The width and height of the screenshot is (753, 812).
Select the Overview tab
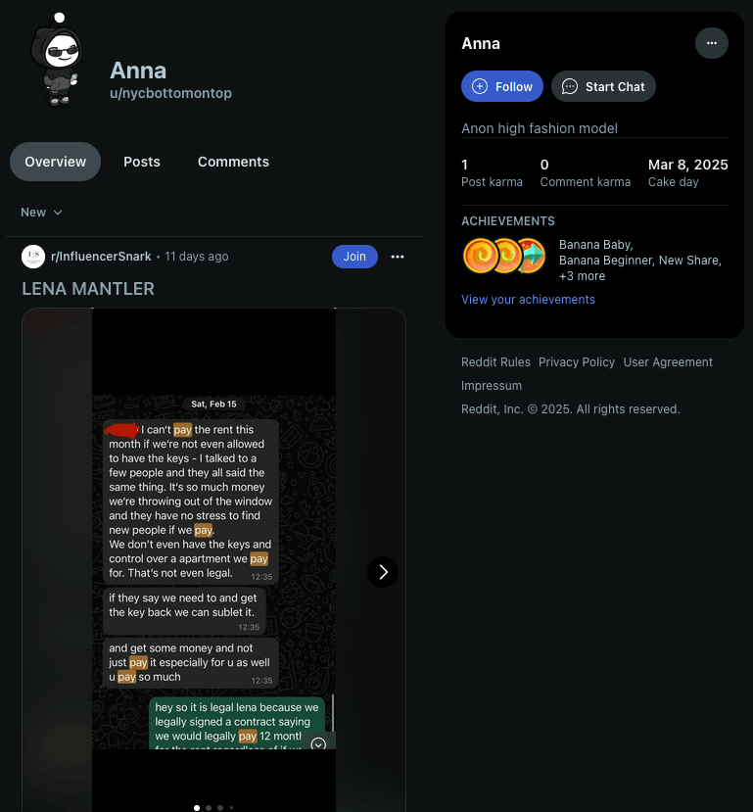tap(55, 162)
